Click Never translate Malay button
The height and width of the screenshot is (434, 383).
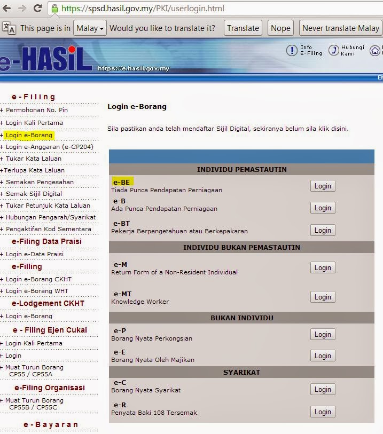coord(341,28)
